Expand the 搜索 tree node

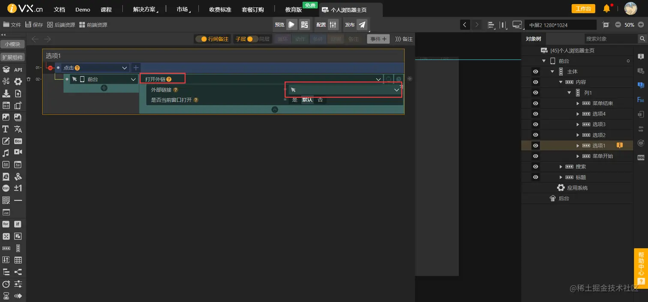[x=561, y=167]
